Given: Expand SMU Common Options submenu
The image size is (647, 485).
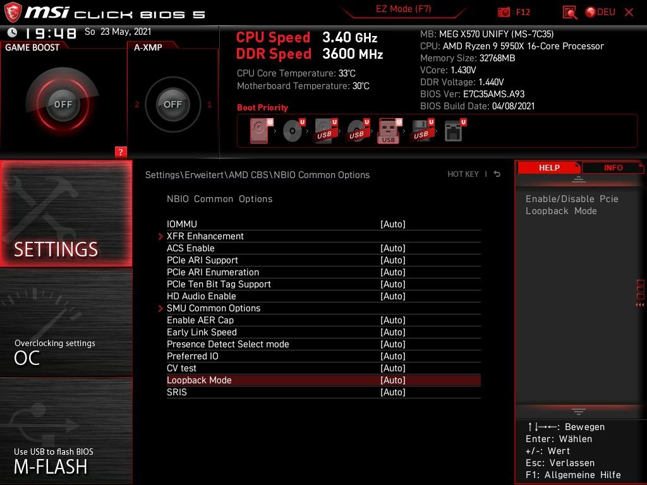Looking at the screenshot, I should [x=214, y=308].
